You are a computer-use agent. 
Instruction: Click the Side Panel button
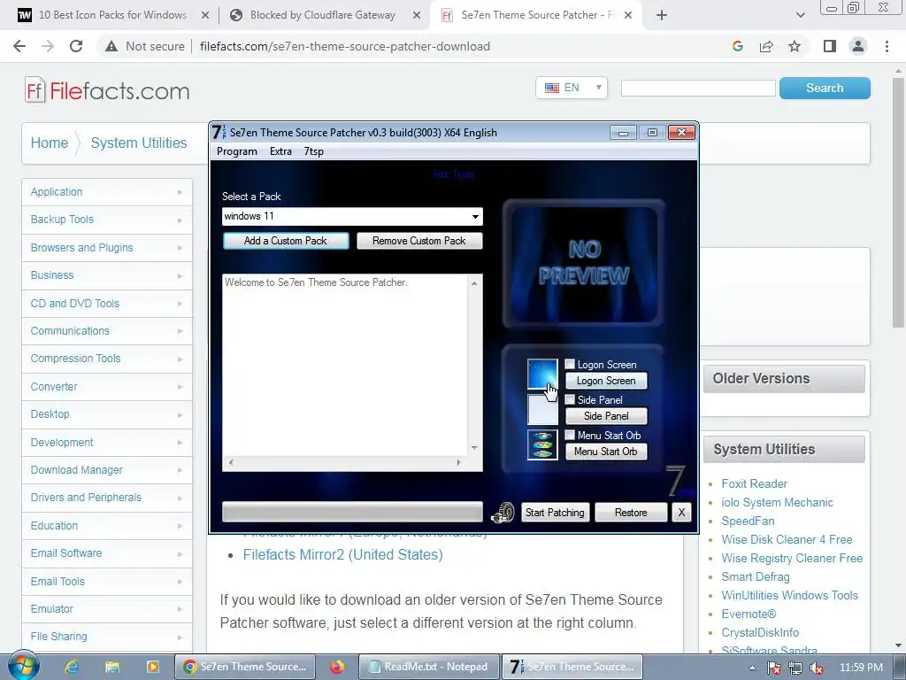click(x=606, y=416)
